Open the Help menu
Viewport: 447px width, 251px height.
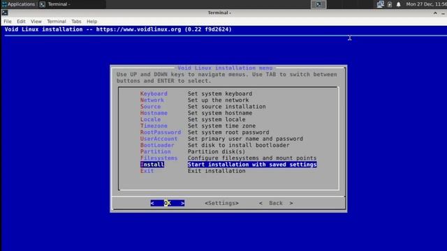(x=91, y=22)
